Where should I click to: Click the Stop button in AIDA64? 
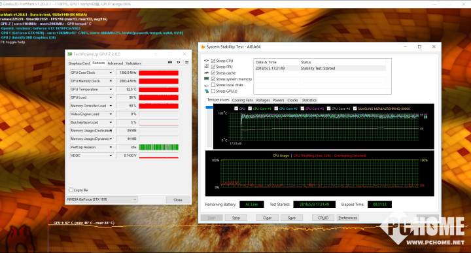pos(235,218)
